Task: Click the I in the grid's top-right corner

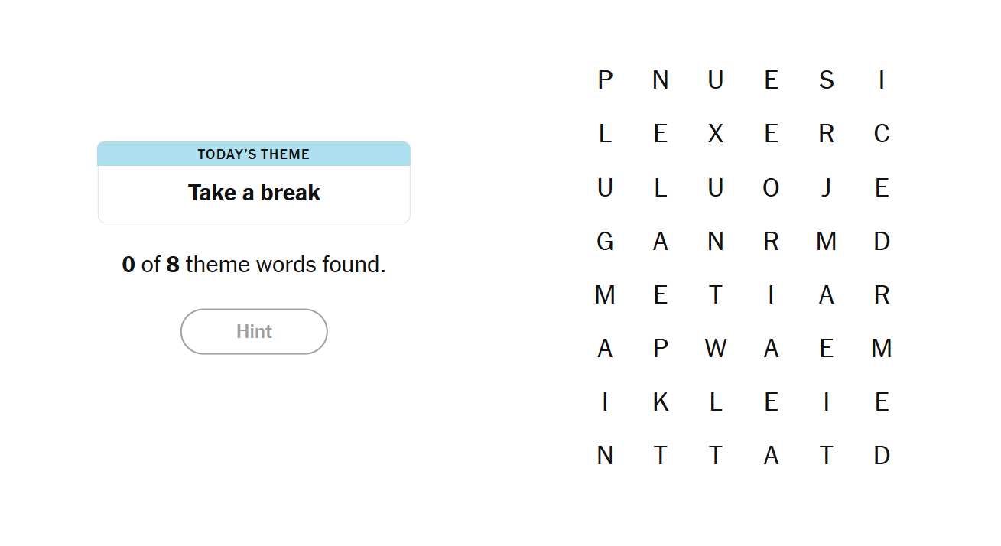Action: tap(881, 80)
